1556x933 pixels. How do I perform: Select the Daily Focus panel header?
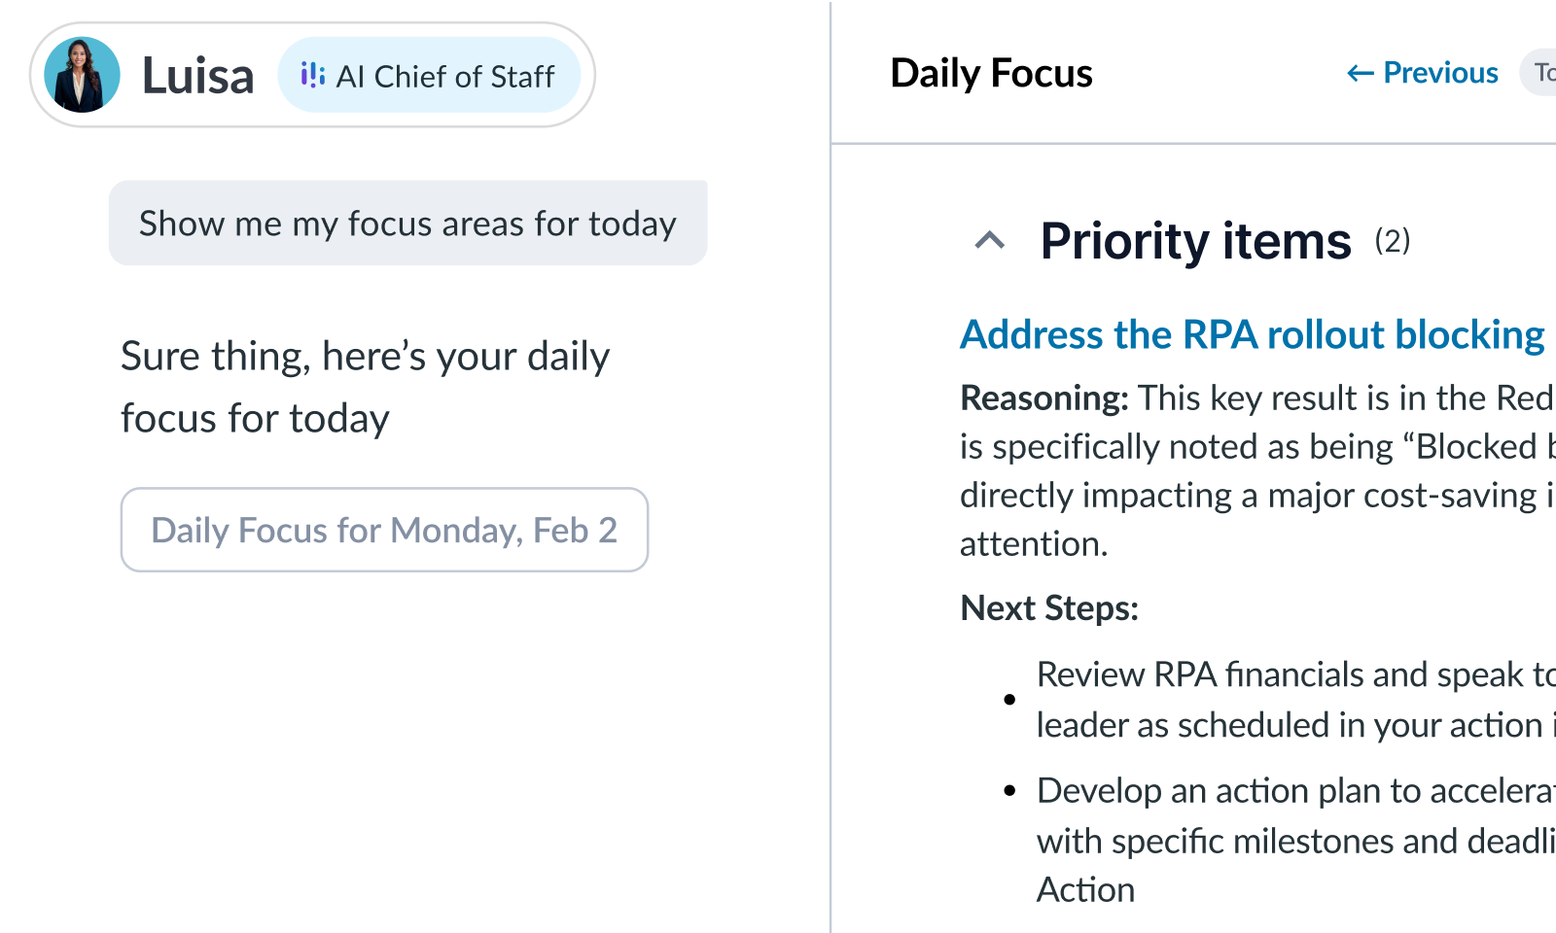pyautogui.click(x=991, y=72)
